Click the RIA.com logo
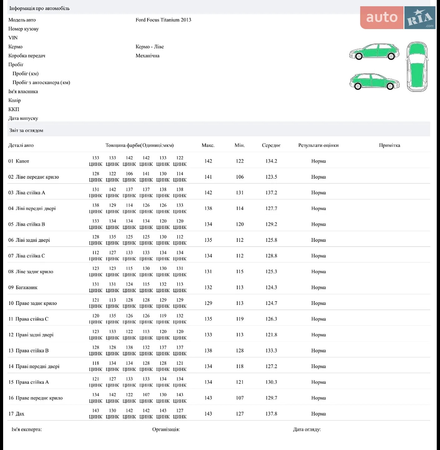Screen dimensions: 440x450 [x=420, y=17]
